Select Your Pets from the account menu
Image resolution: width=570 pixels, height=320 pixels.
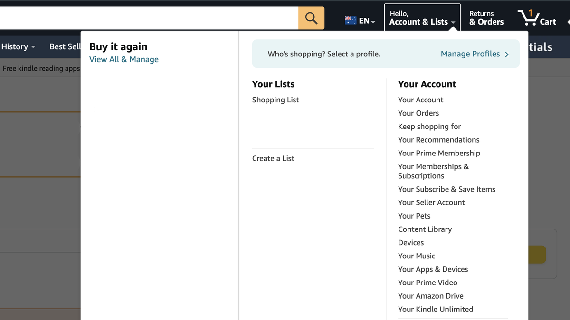click(414, 216)
